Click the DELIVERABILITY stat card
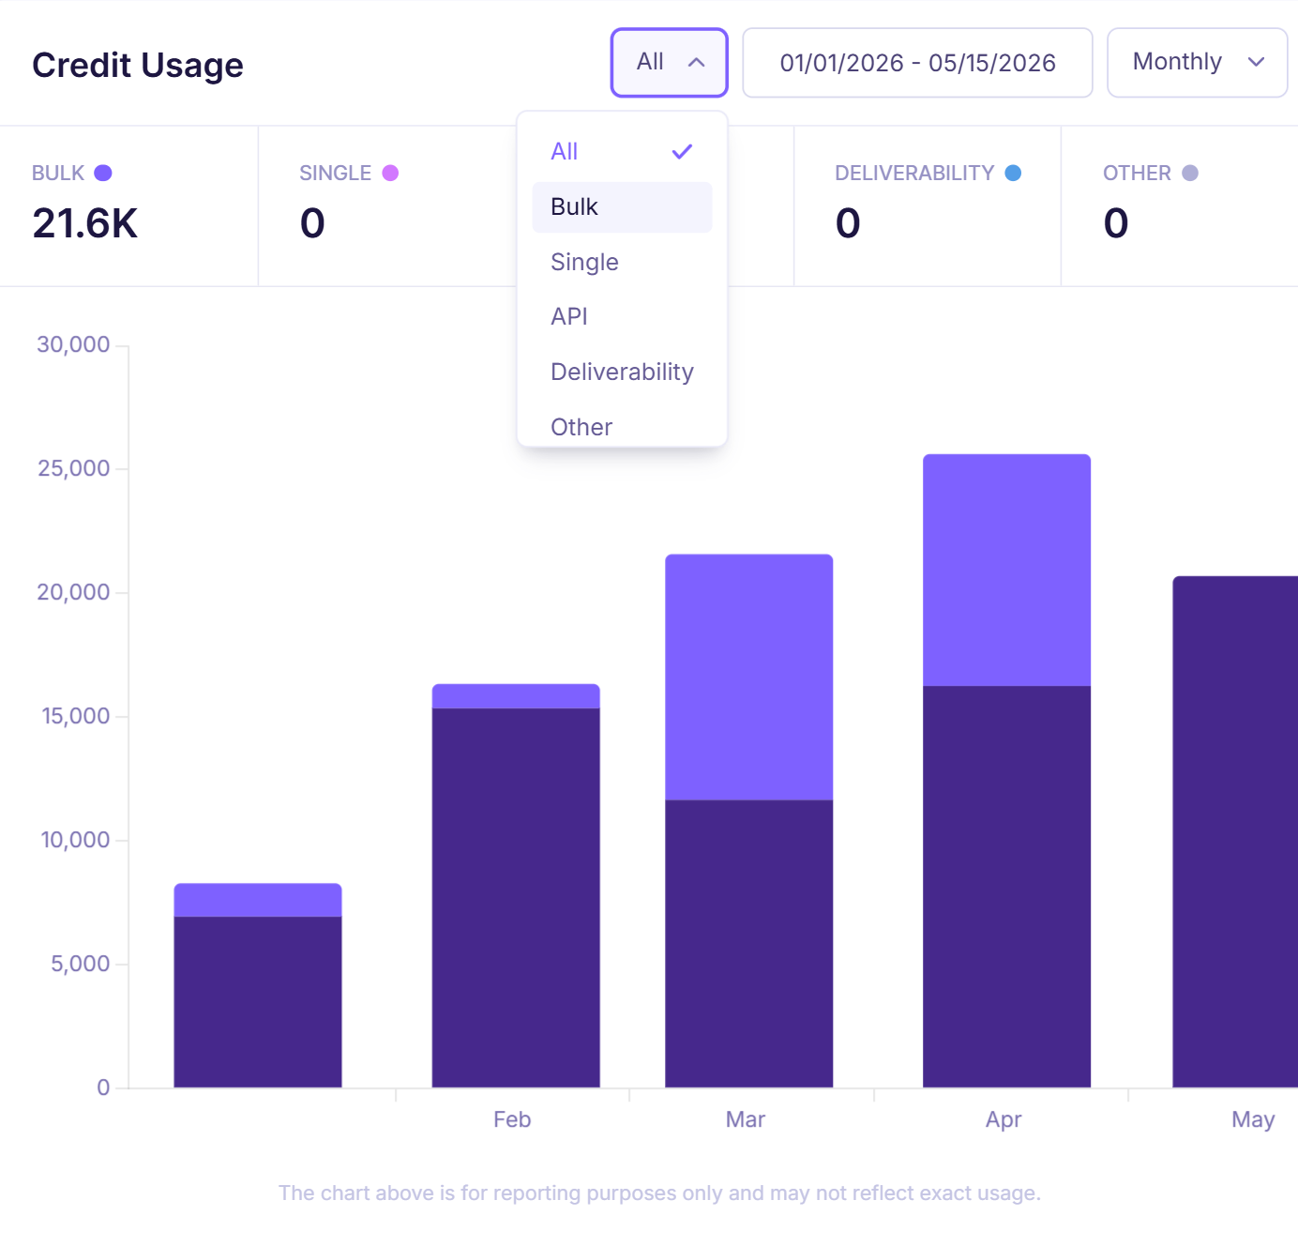Viewport: 1298px width, 1246px height. tap(927, 206)
